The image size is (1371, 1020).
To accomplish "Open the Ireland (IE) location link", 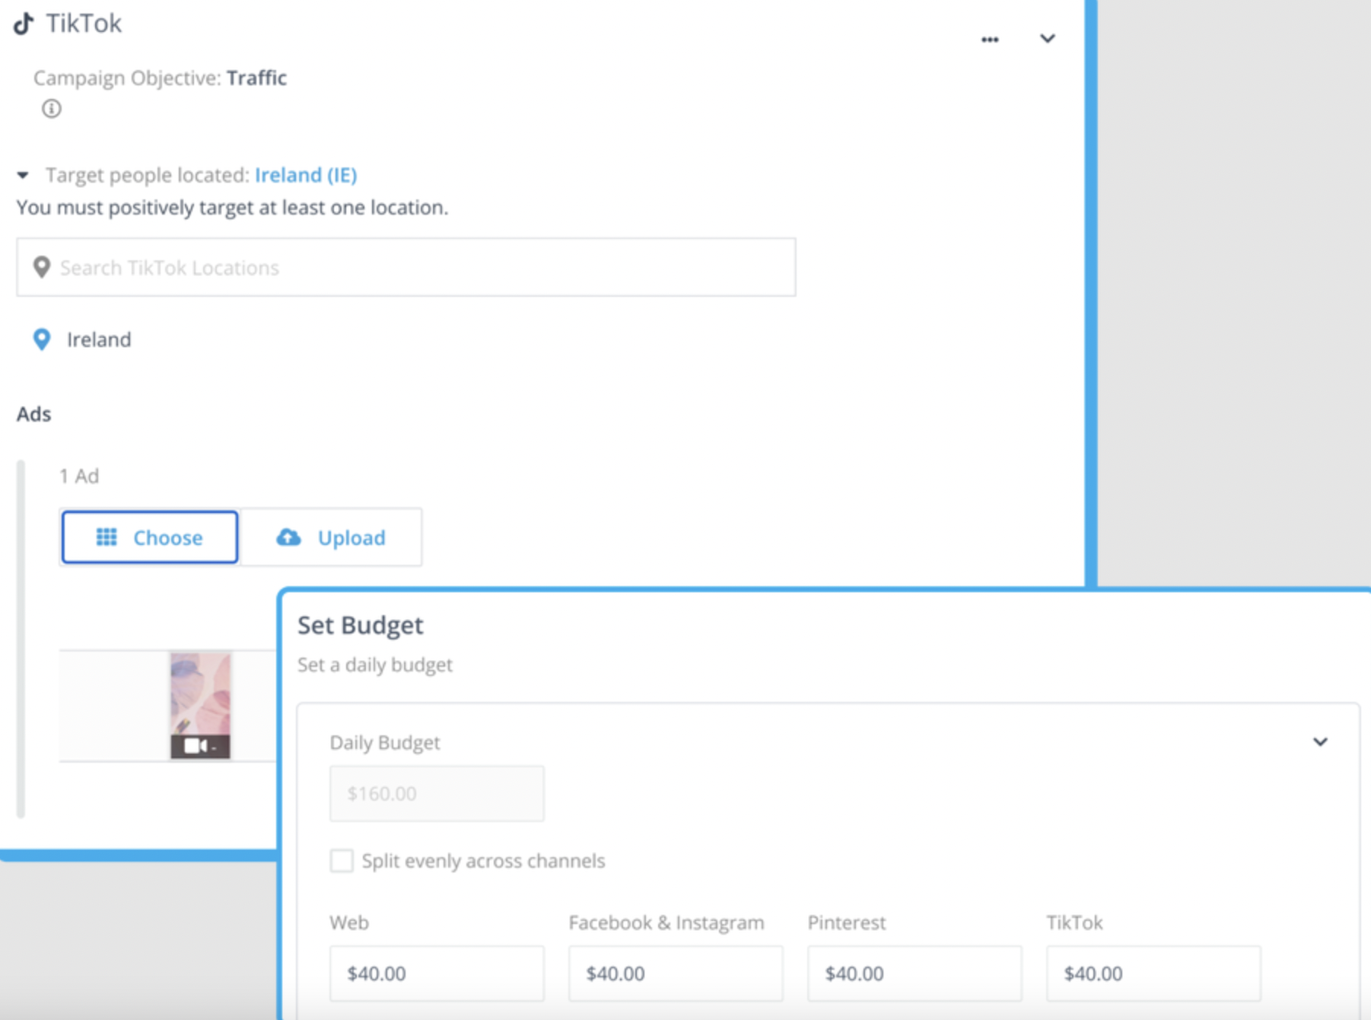I will click(x=306, y=175).
